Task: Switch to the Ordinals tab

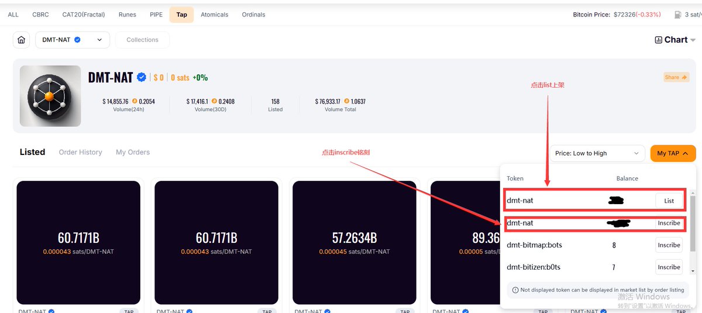Action: pos(253,15)
